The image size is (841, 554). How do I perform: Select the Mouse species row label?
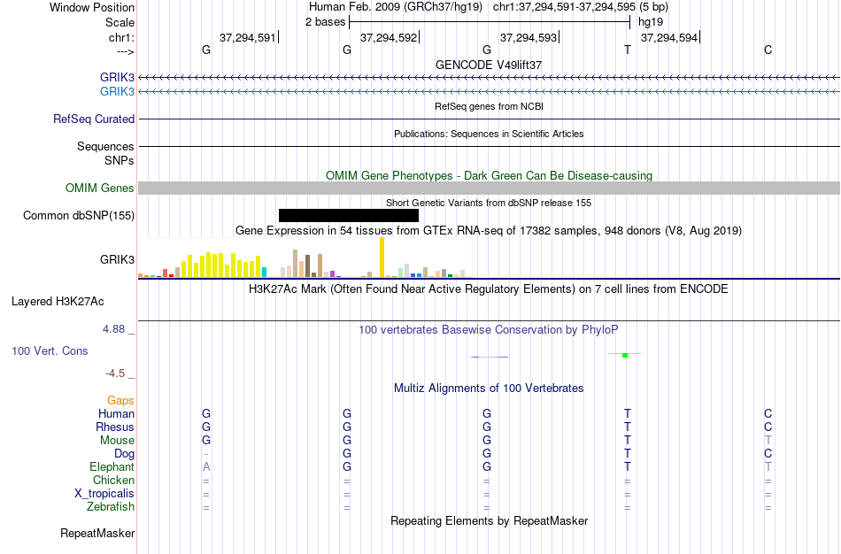117,441
